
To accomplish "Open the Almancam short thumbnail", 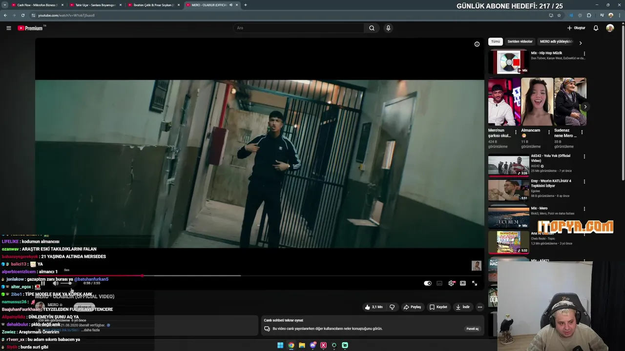I will click(537, 102).
